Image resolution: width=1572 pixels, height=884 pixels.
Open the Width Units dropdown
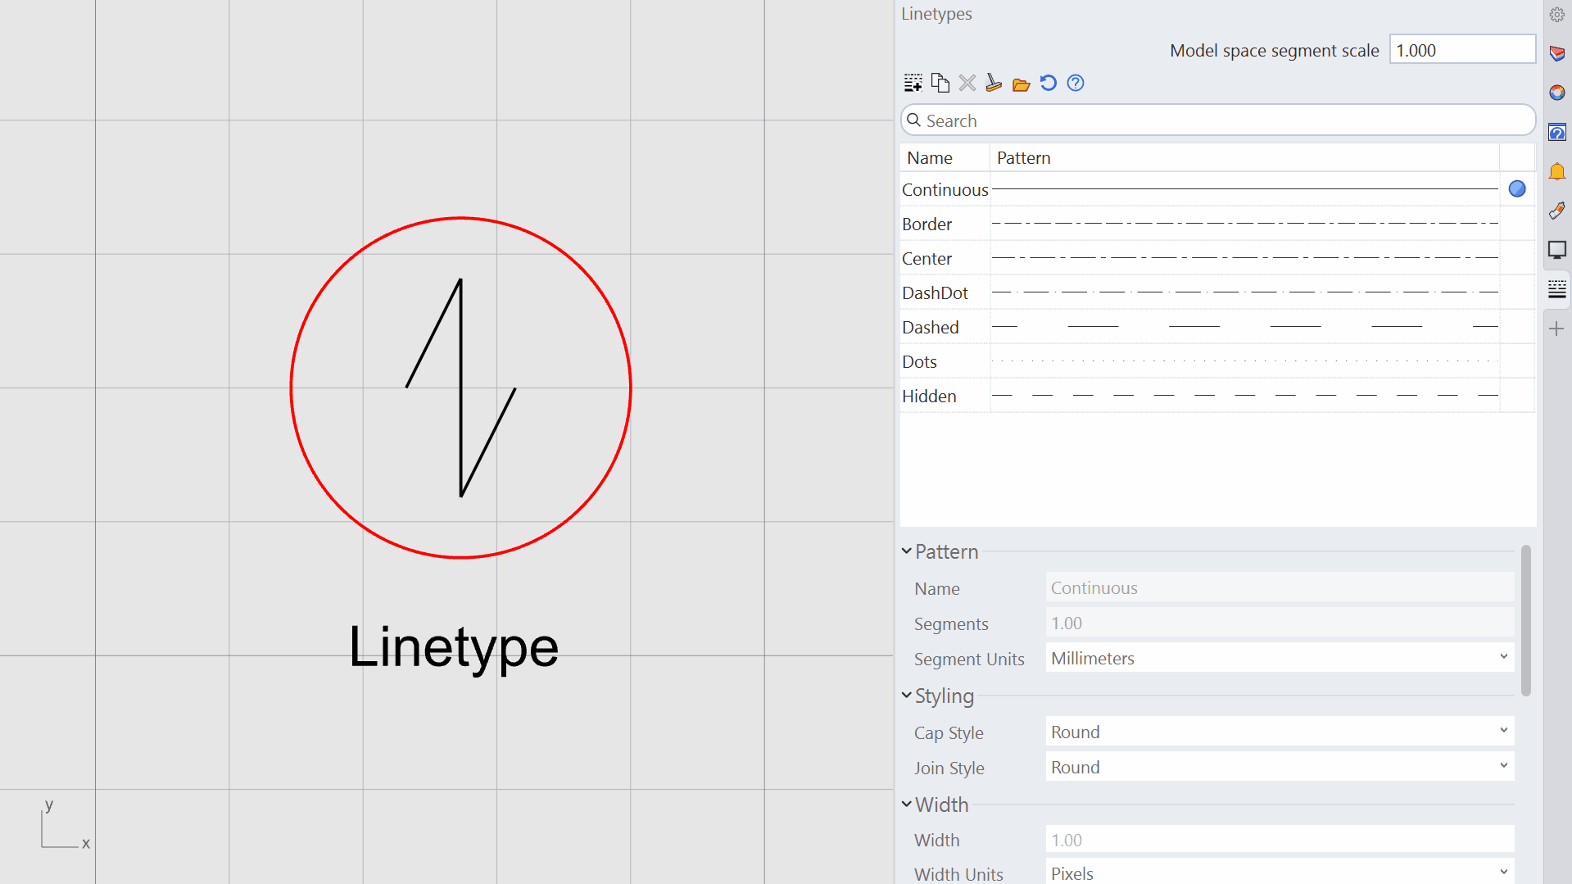click(1280, 873)
